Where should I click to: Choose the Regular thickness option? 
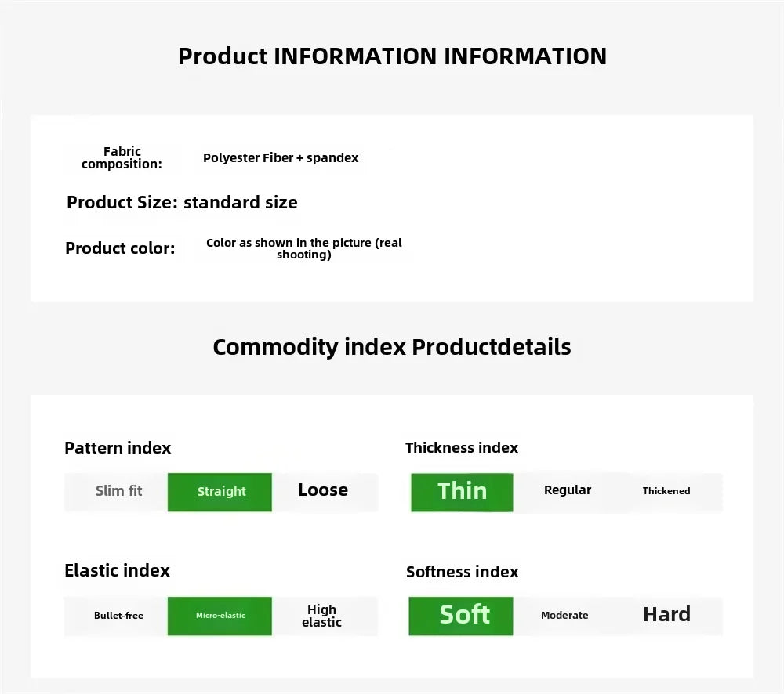(x=568, y=490)
